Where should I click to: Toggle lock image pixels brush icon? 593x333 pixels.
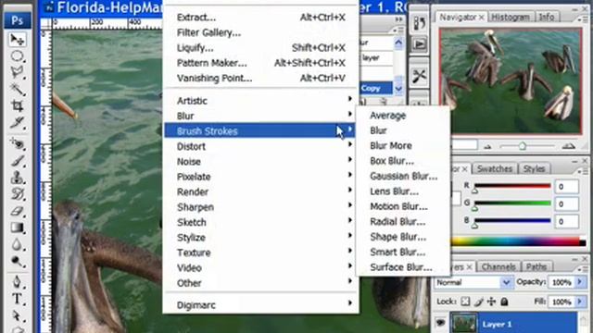(479, 302)
